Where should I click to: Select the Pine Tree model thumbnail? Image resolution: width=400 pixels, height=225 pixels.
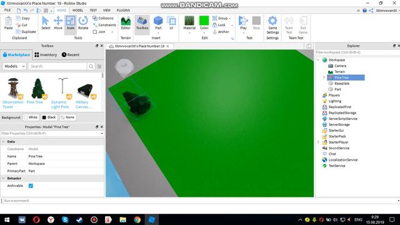coord(37,88)
